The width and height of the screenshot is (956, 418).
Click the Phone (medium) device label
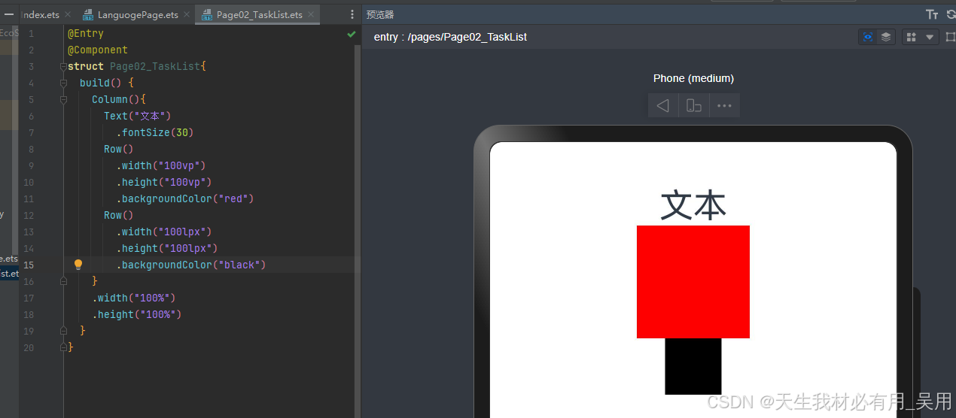pyautogui.click(x=693, y=78)
